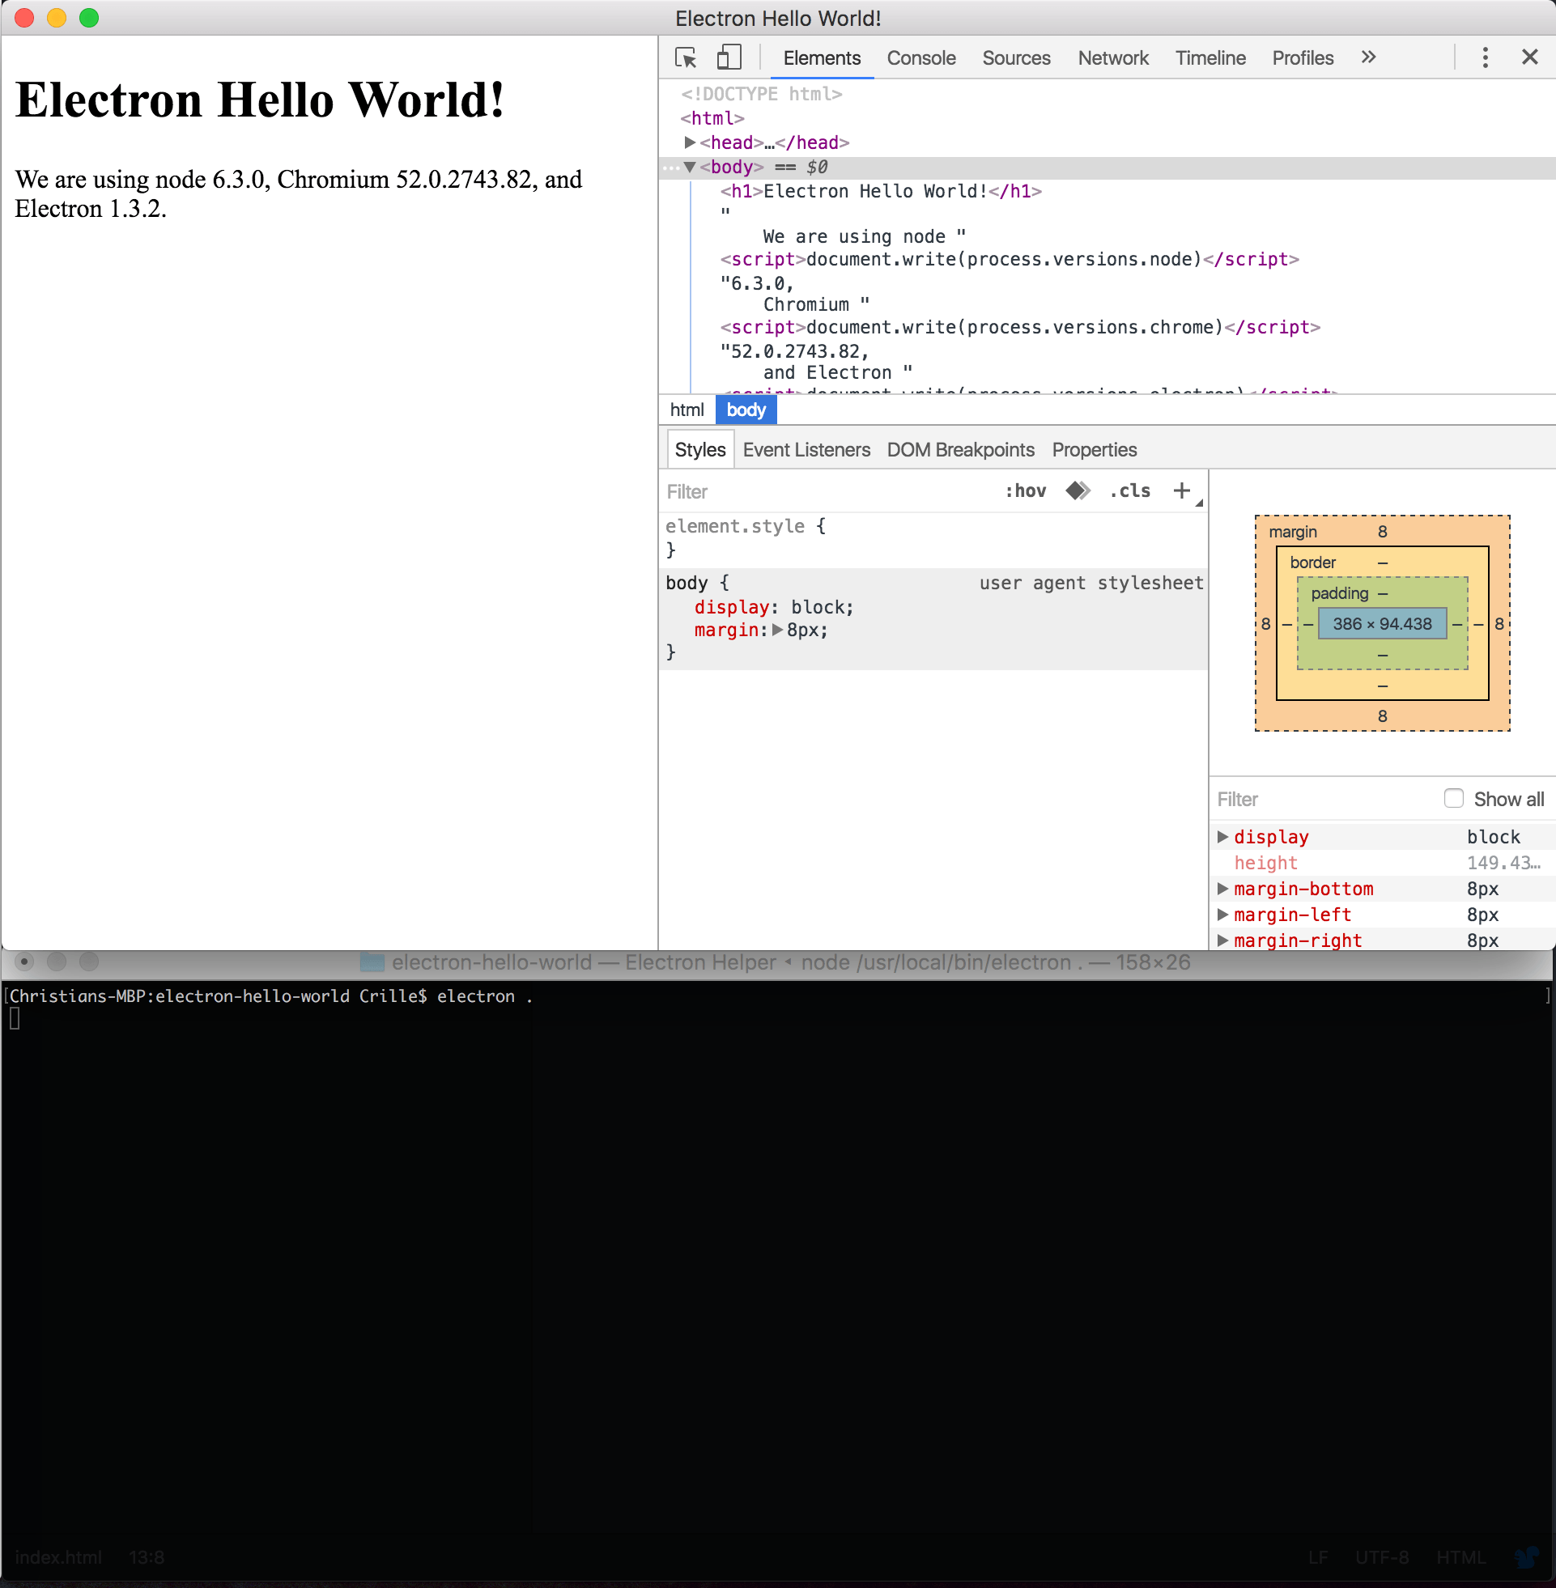Toggle the :hov element state button
Image resolution: width=1556 pixels, height=1588 pixels.
[x=1026, y=491]
